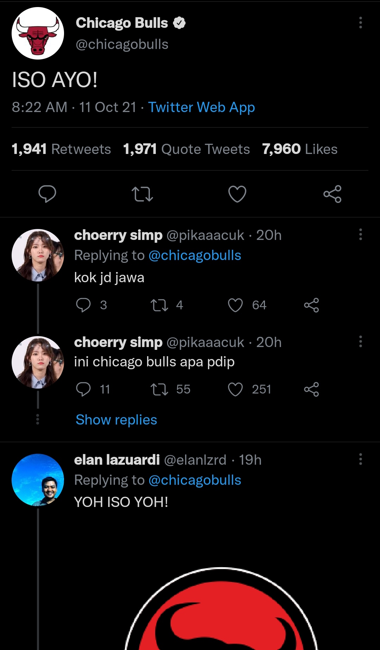Reply to the Chicago Bulls main tweet

47,194
